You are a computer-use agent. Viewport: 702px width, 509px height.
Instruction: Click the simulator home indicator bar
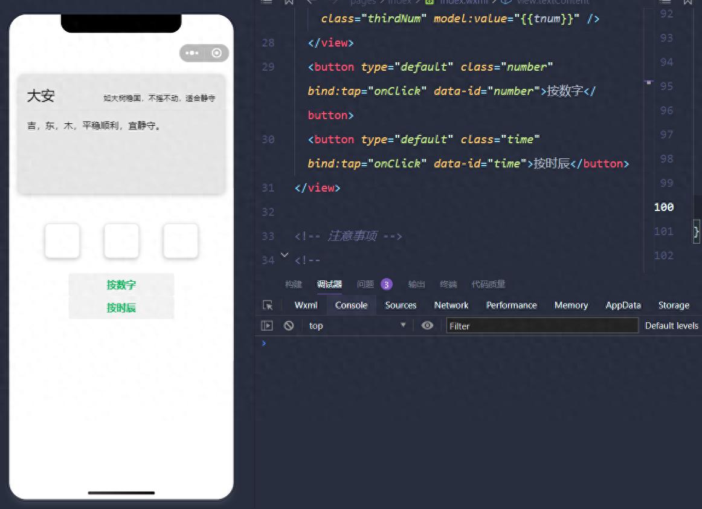pyautogui.click(x=121, y=493)
